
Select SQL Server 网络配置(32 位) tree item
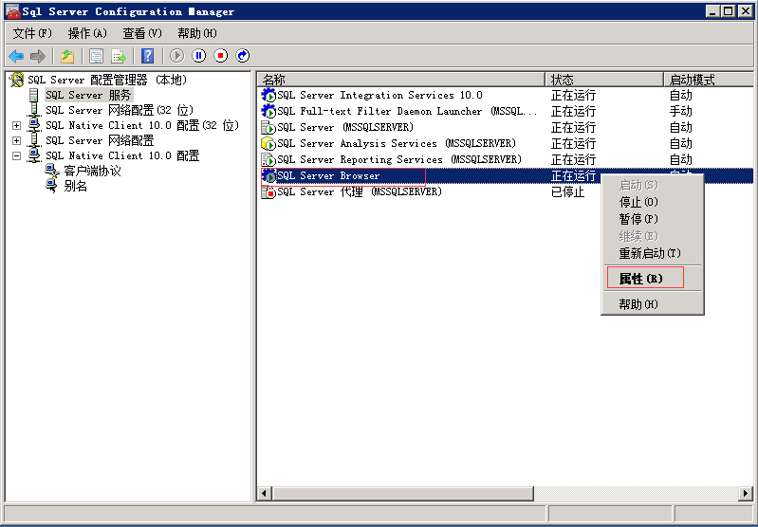pos(120,110)
